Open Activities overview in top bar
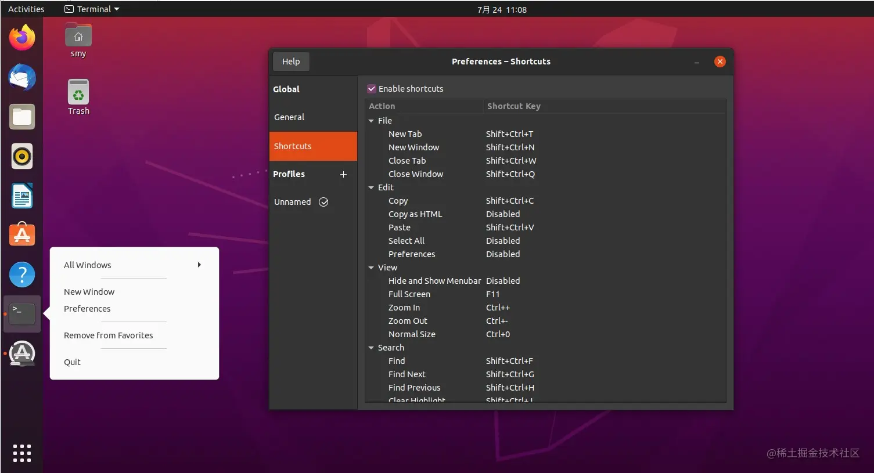Viewport: 874px width, 473px height. [x=26, y=9]
